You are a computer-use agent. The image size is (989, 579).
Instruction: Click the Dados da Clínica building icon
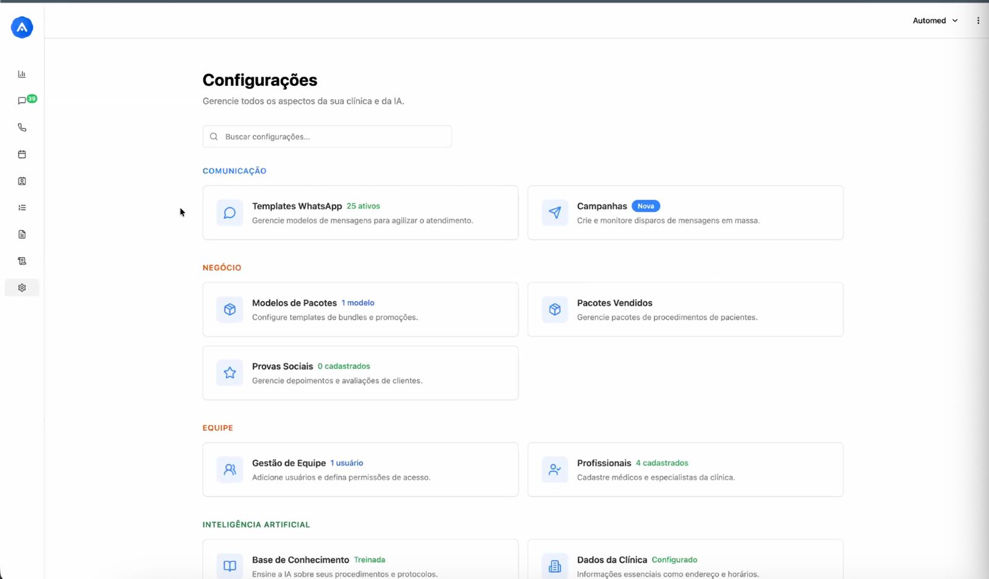pyautogui.click(x=555, y=566)
